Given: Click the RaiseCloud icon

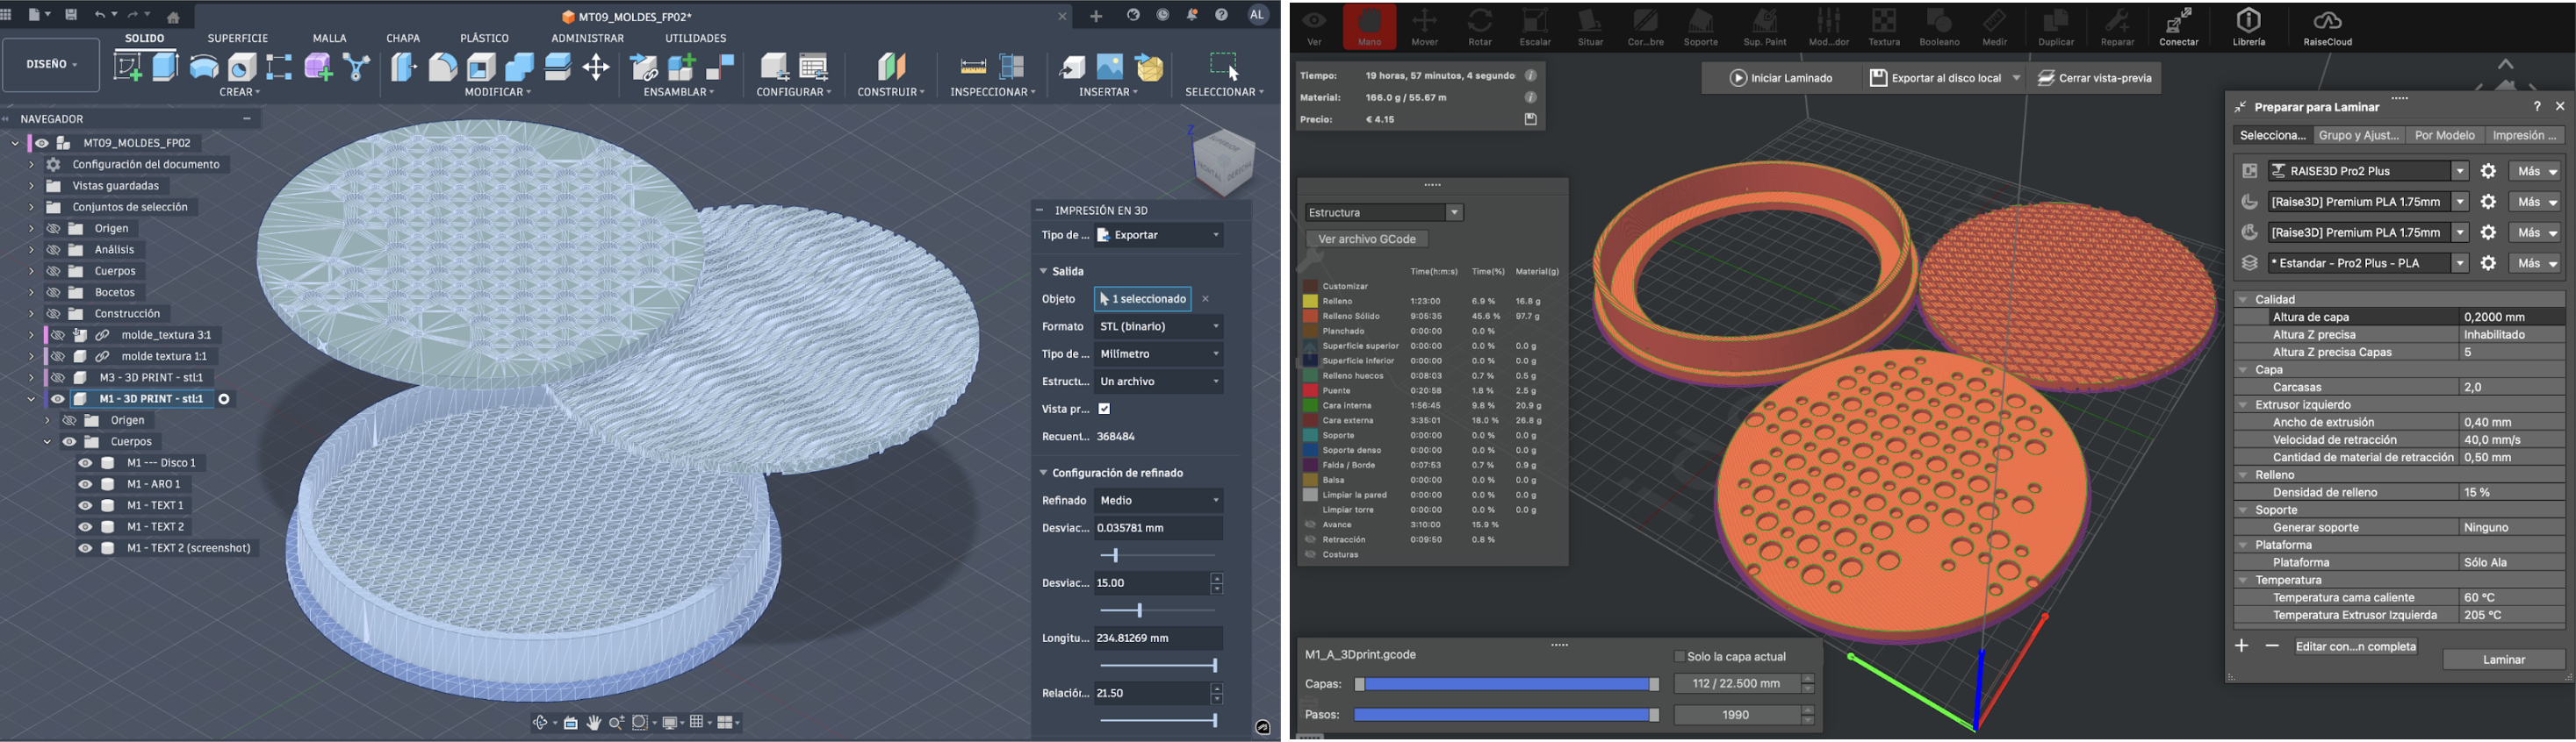Looking at the screenshot, I should click(2327, 26).
